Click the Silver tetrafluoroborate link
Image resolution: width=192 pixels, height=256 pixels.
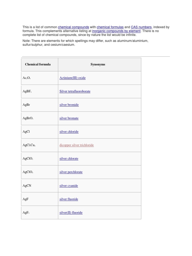pos(75,91)
